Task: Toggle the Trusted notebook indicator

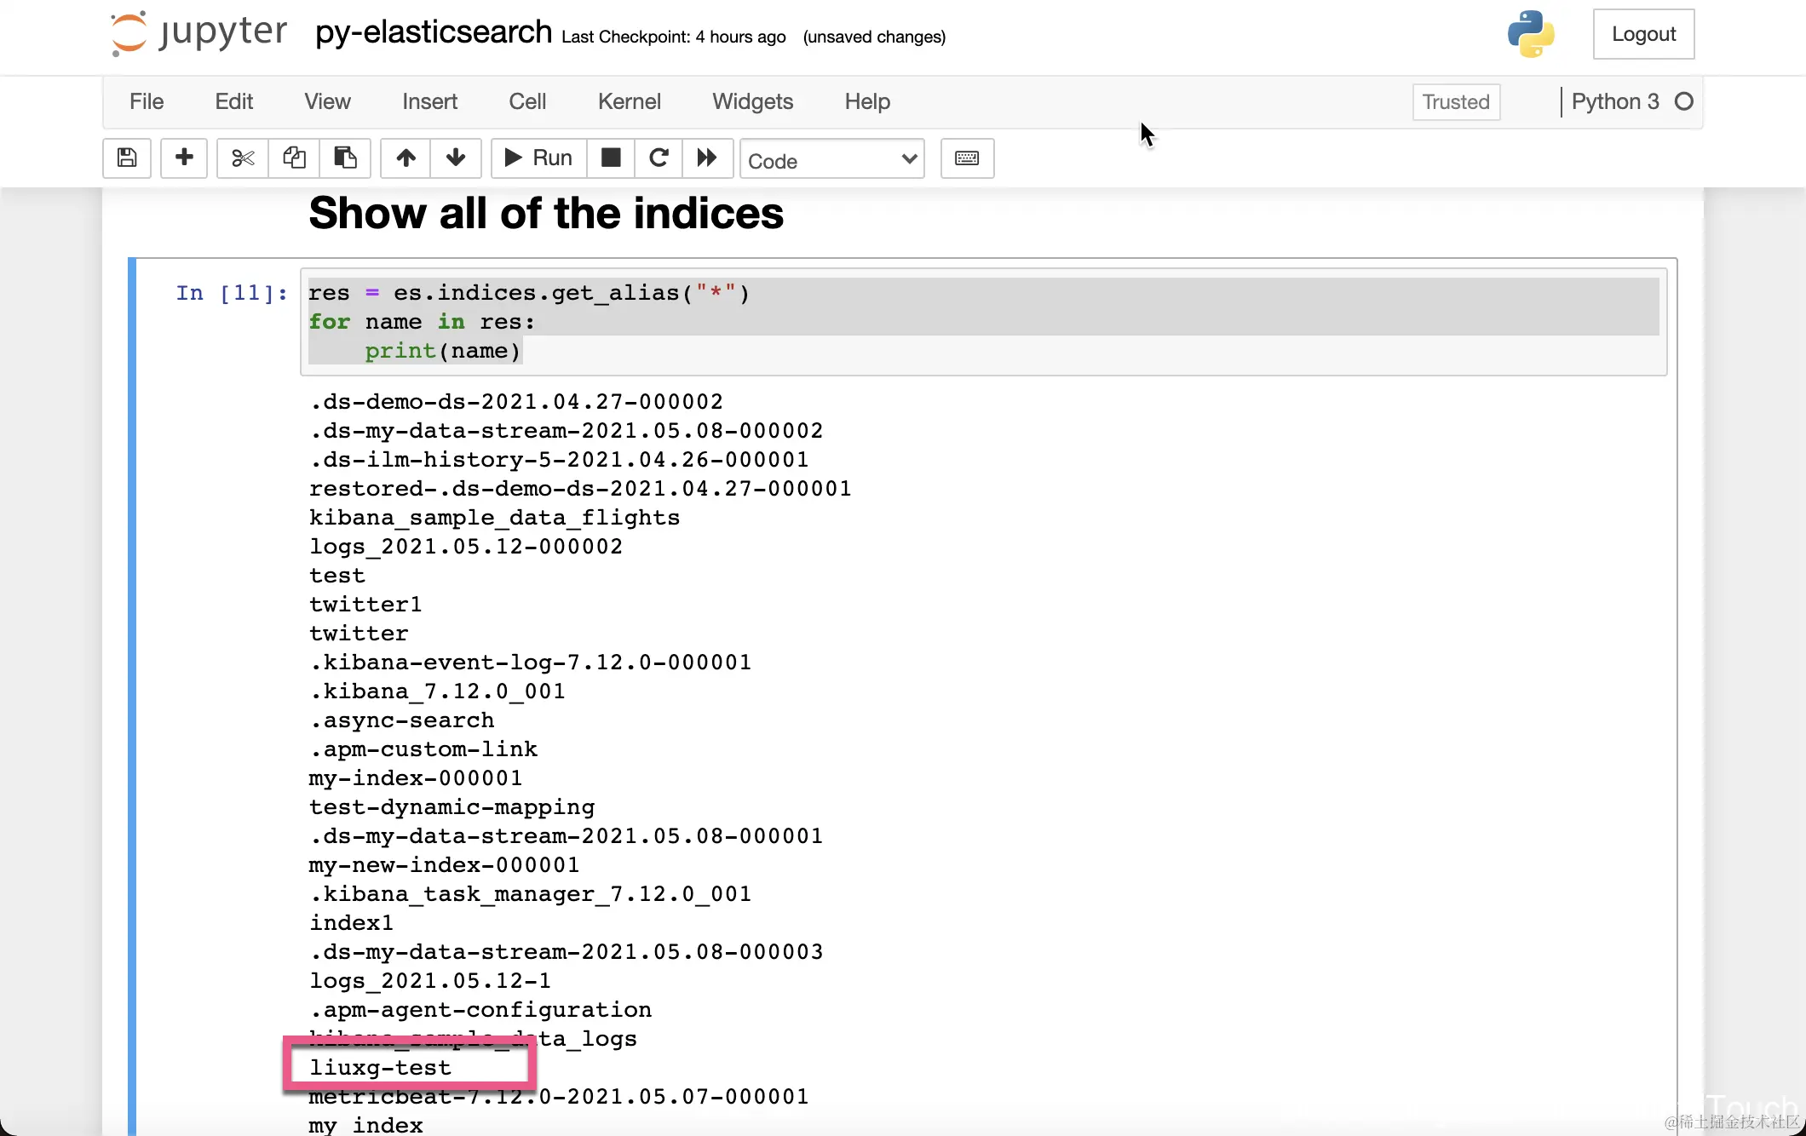Action: (1455, 102)
